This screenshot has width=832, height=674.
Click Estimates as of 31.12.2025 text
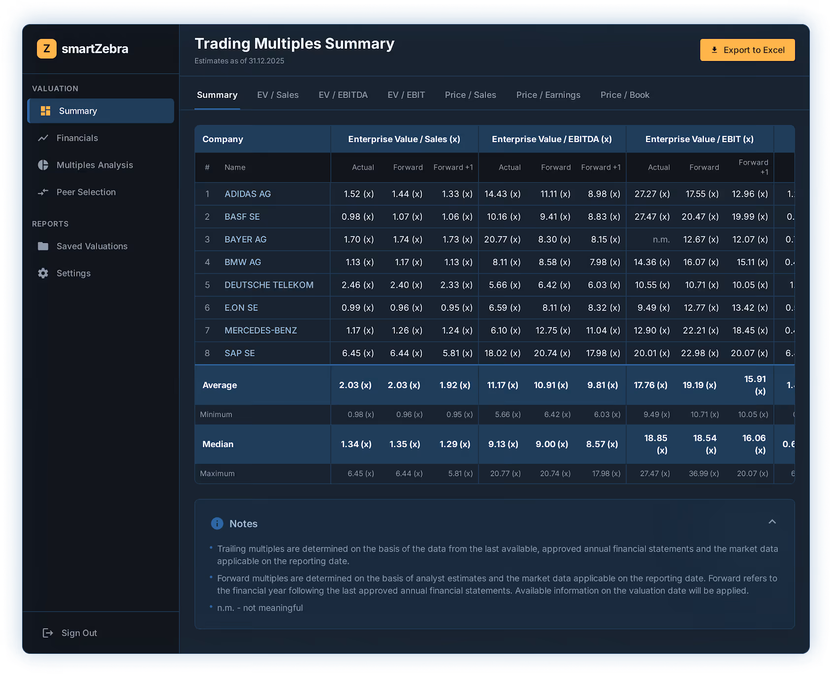tap(239, 61)
